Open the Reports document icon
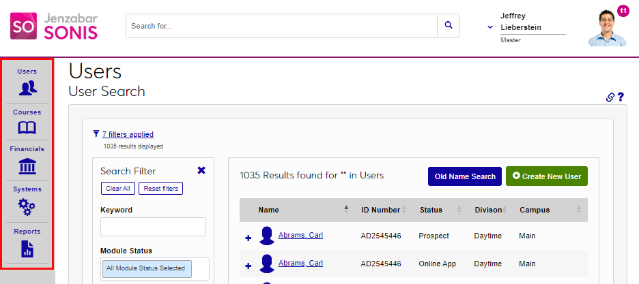 (27, 249)
